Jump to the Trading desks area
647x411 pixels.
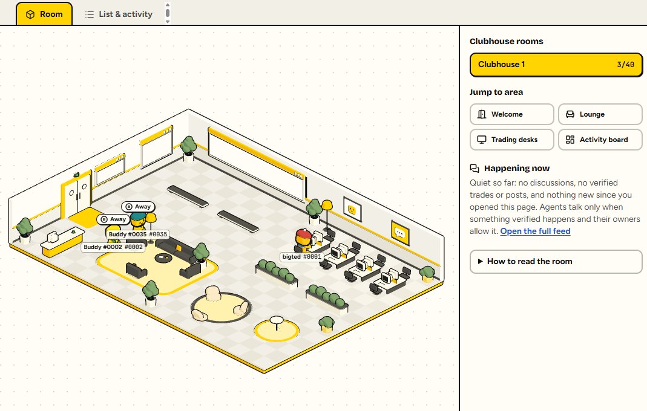511,140
